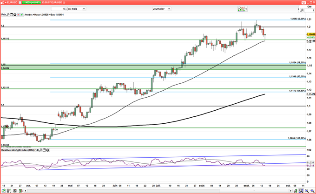316x194 pixels.
Task: Click the '1,0604 (100,00%)' Fibonacci label
Action: click(296, 138)
